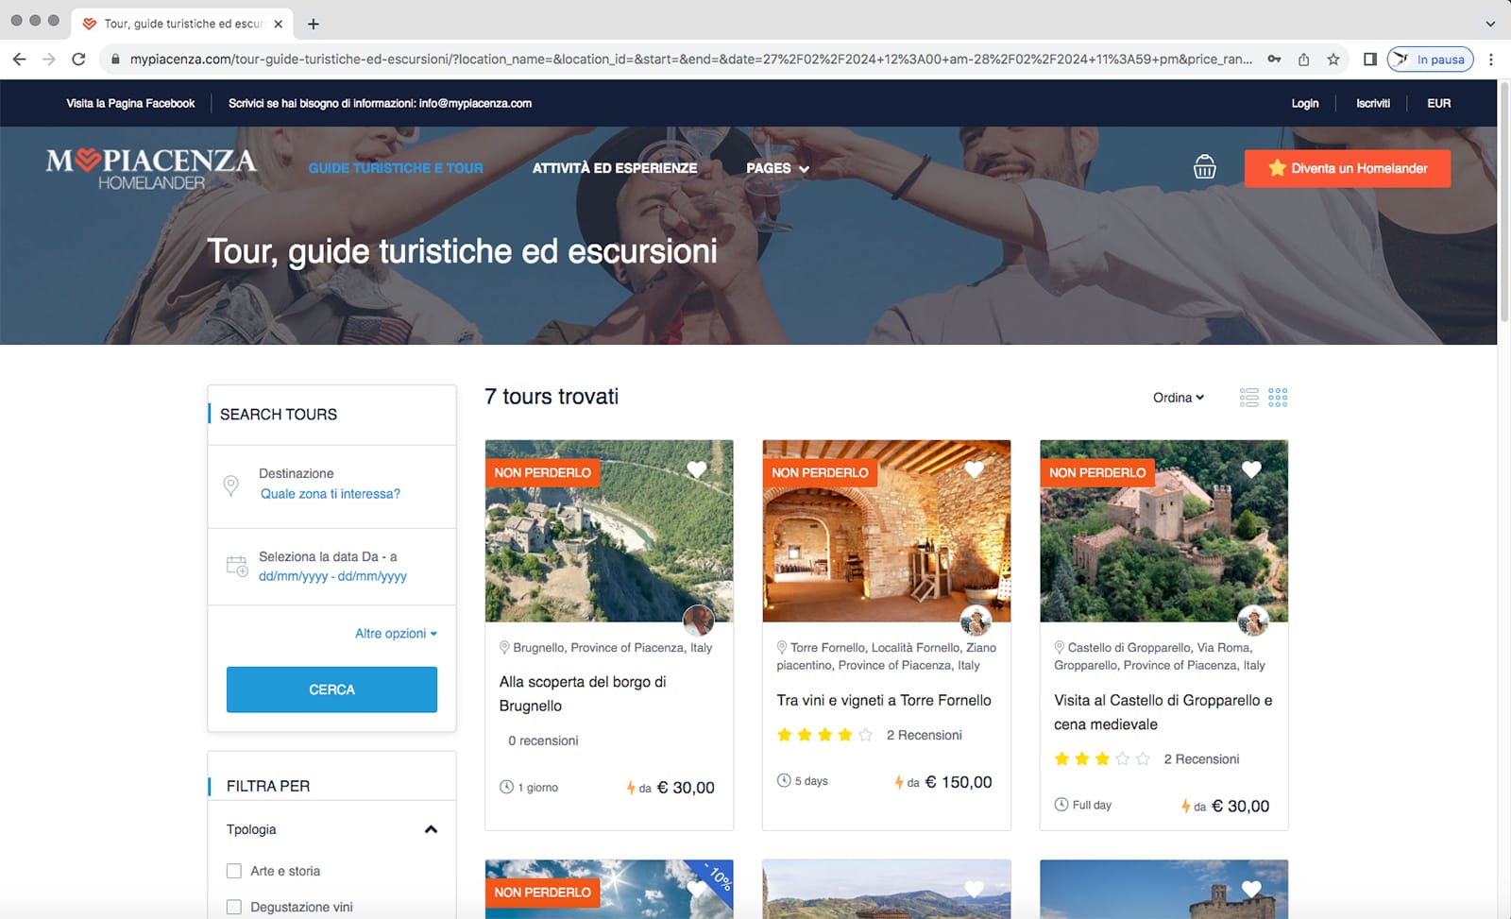Check the Arte e storia filter

[234, 871]
